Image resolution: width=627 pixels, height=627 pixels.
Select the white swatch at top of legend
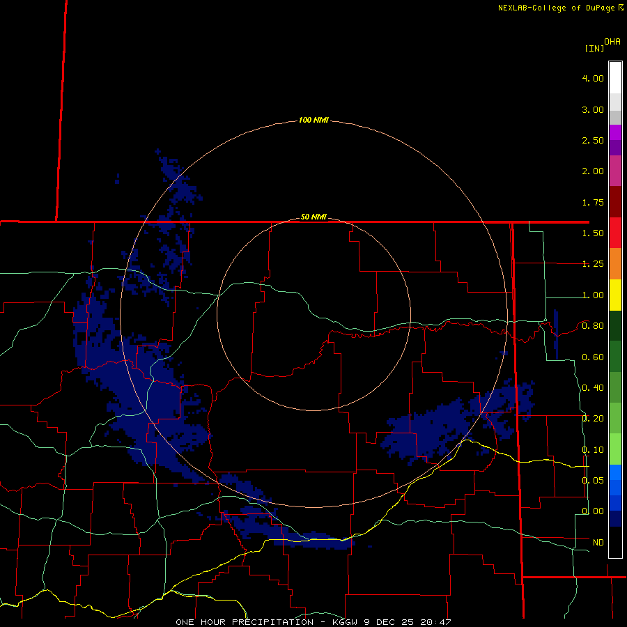point(615,77)
